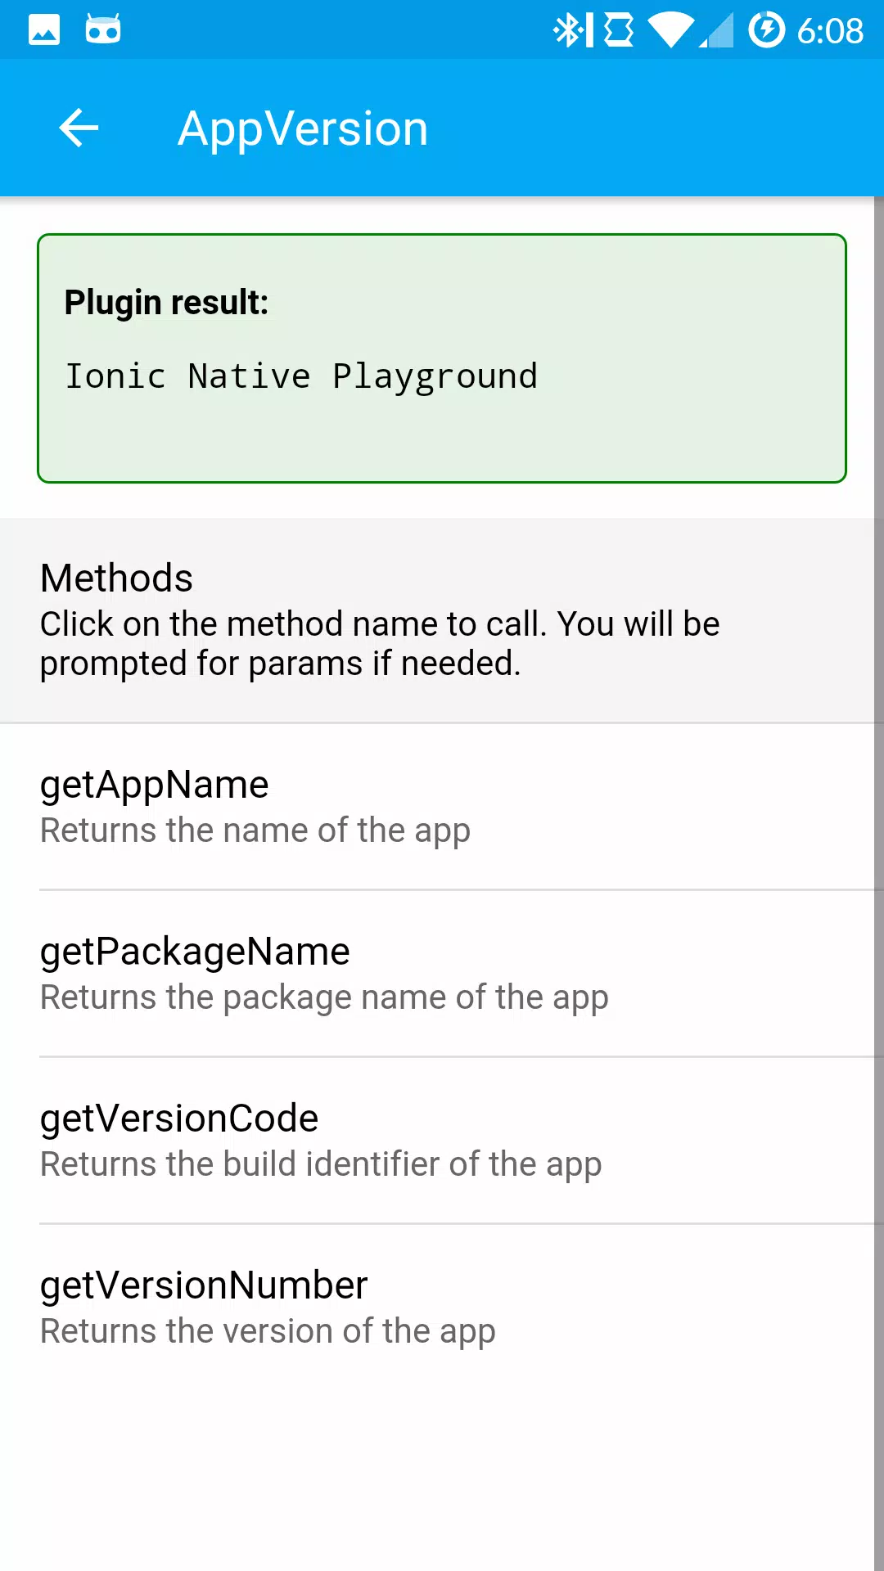Tap the back arrow in header
884x1571 pixels.
[79, 128]
